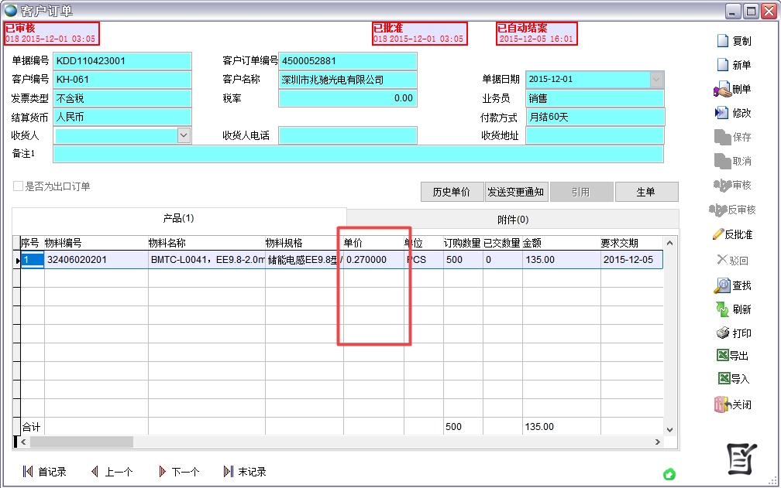Print the order via 打印
Viewport: 781px width, 488px height.
pos(722,333)
